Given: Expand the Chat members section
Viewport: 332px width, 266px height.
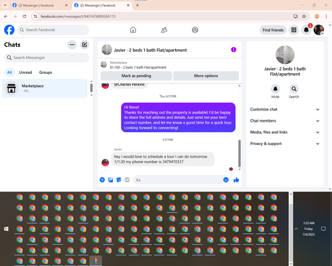Looking at the screenshot, I should (285, 121).
